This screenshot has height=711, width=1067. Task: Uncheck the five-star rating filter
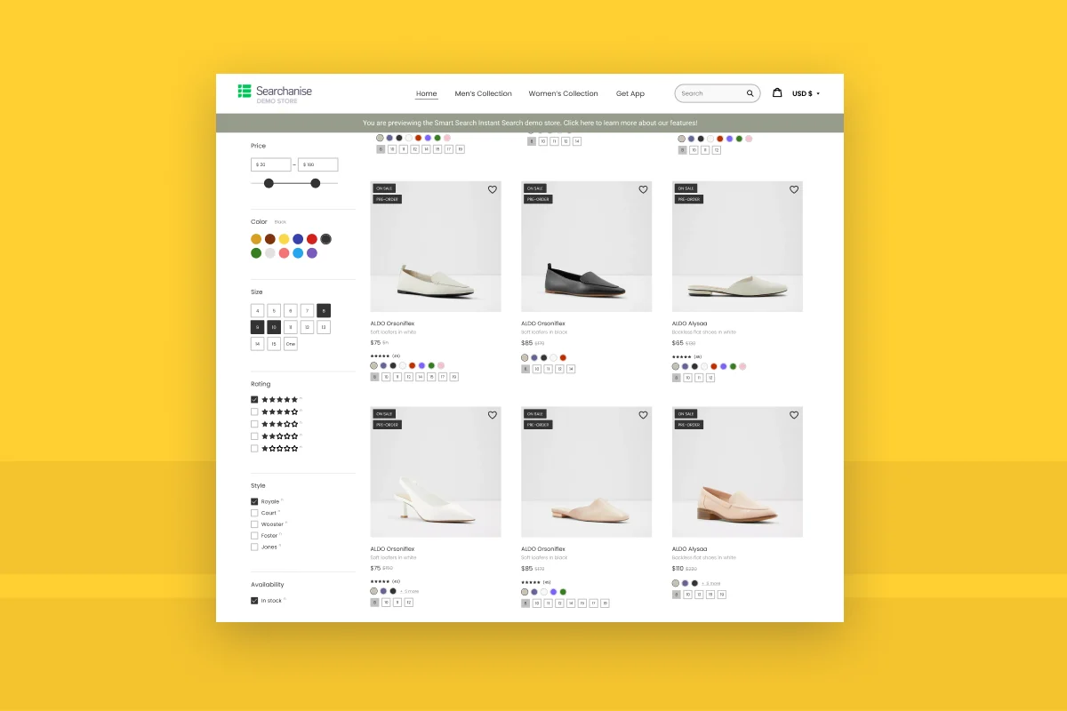tap(254, 400)
